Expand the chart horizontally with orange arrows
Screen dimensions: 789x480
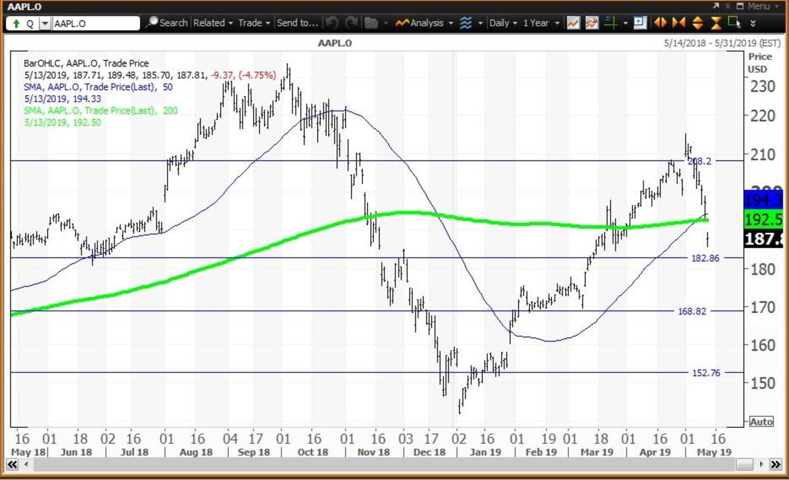tap(661, 23)
